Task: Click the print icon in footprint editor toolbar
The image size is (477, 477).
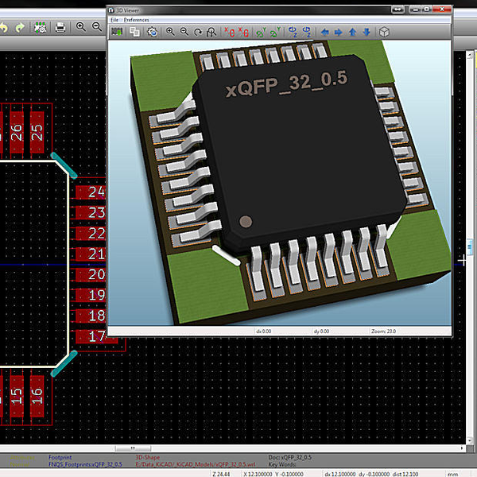Action: [x=60, y=28]
